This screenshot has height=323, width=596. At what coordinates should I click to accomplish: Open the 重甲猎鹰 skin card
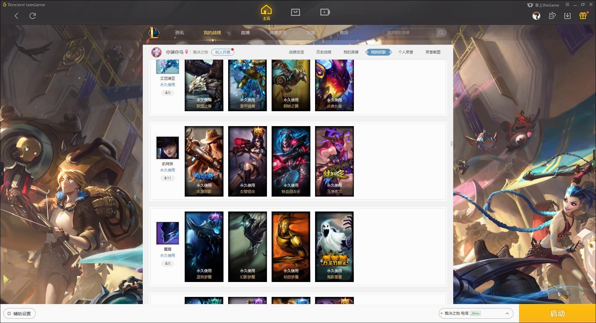[247, 85]
